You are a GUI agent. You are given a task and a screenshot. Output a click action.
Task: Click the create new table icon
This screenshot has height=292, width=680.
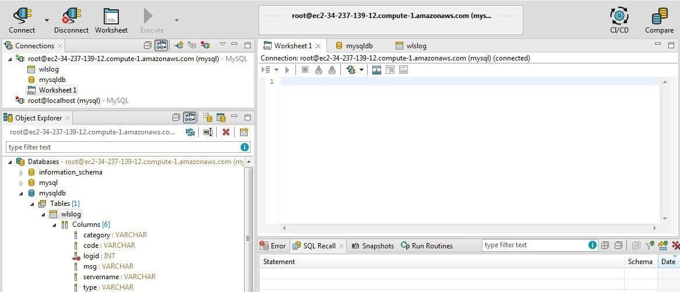pos(244,132)
